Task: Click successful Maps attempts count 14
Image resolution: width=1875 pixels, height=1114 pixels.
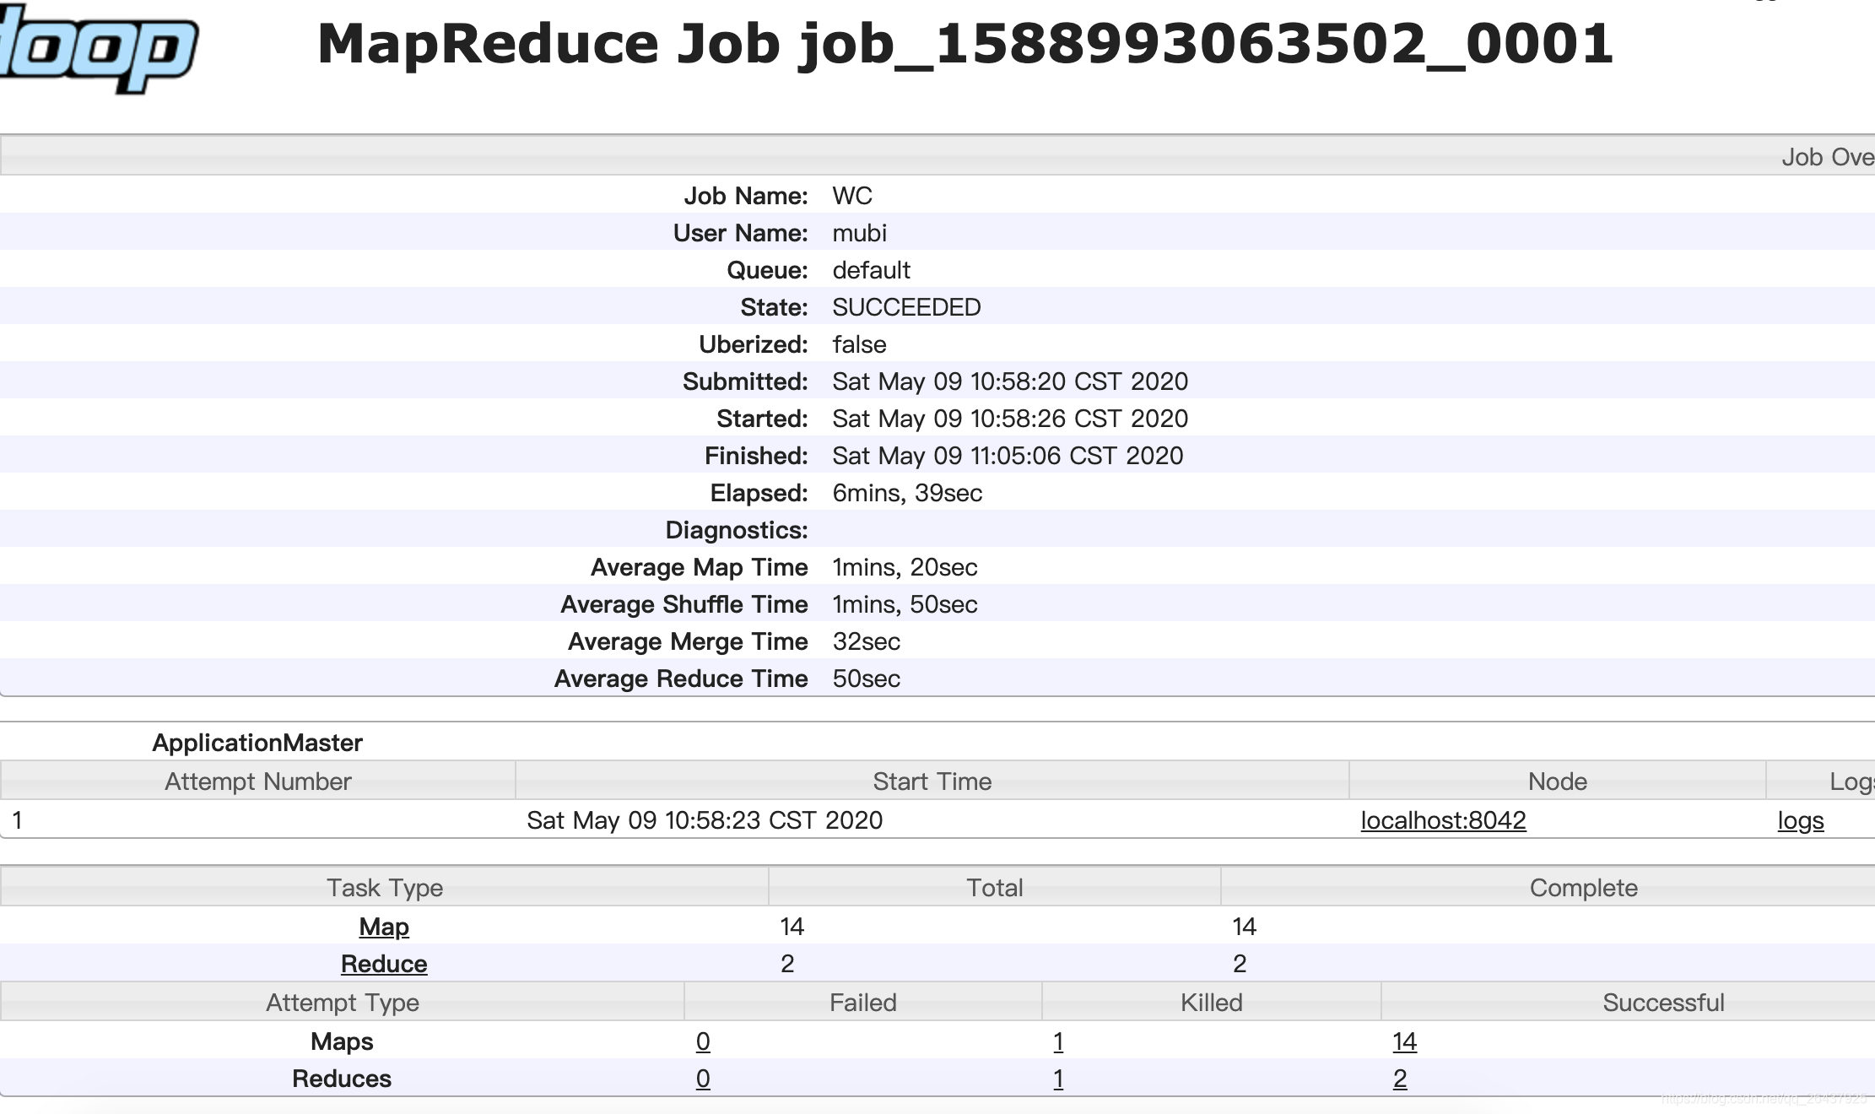Action: 1404,1041
